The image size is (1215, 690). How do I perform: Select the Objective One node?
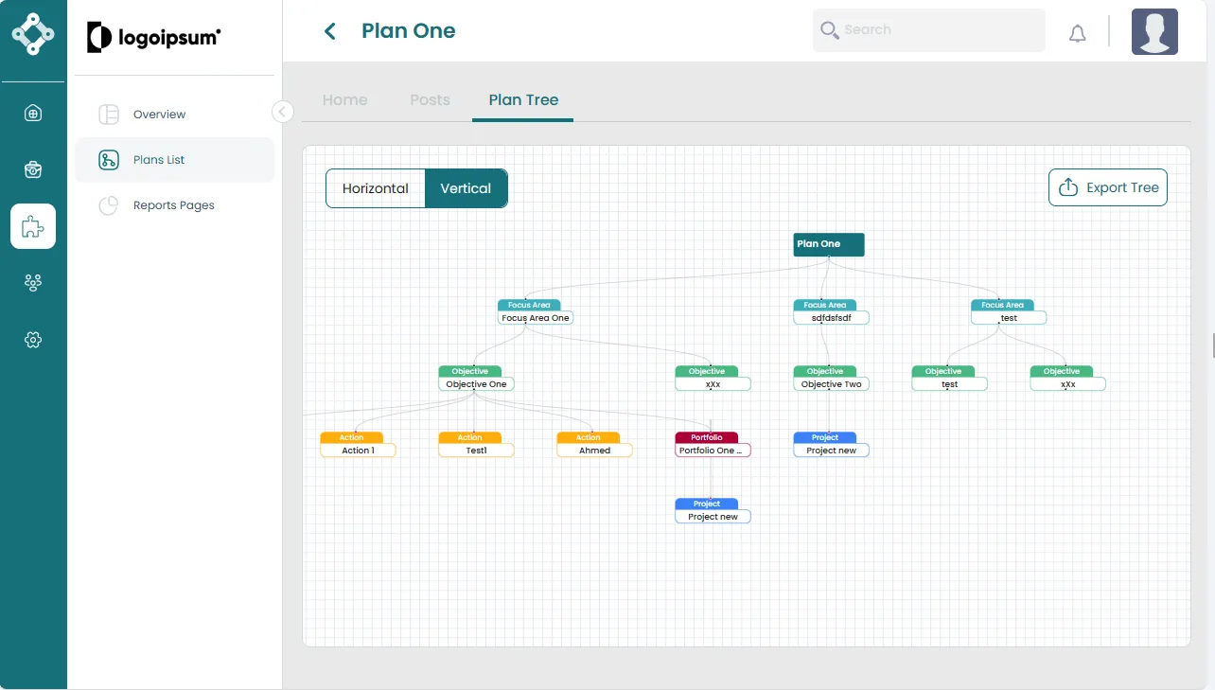[x=476, y=379]
